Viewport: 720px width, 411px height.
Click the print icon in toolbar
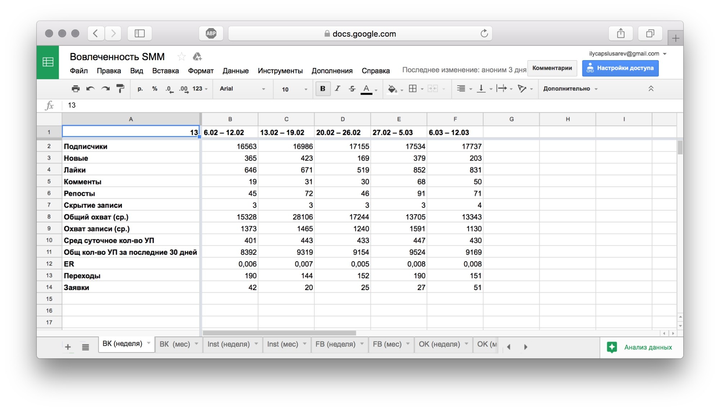pyautogui.click(x=75, y=89)
